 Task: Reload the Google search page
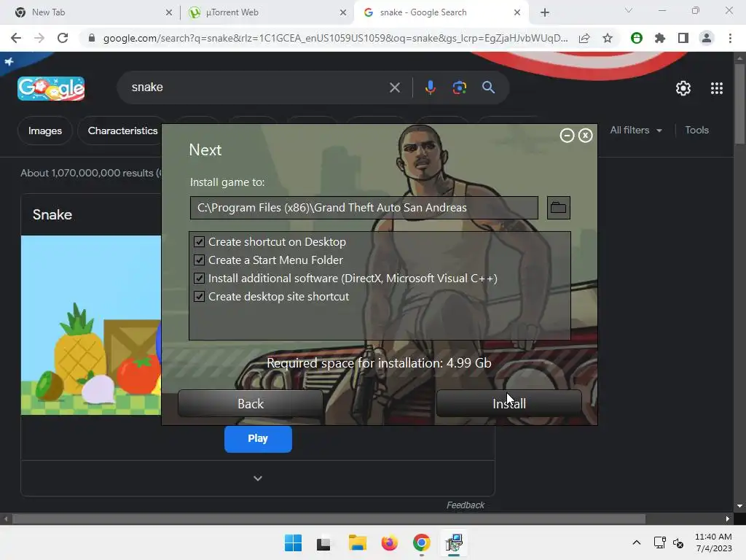click(x=63, y=38)
